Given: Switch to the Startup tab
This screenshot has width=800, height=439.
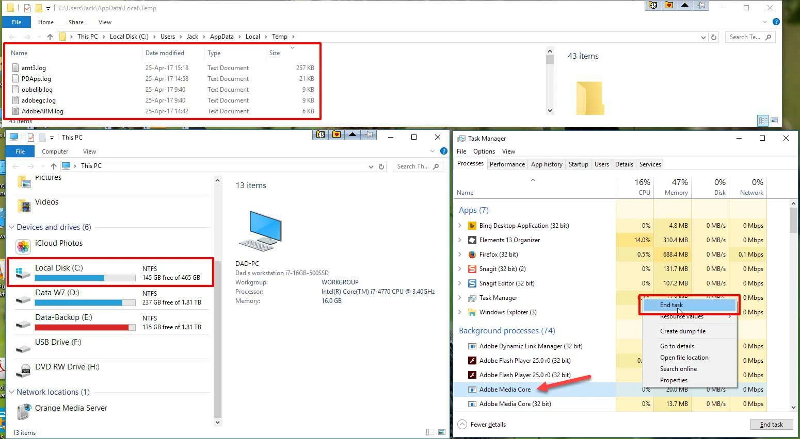Looking at the screenshot, I should click(578, 164).
